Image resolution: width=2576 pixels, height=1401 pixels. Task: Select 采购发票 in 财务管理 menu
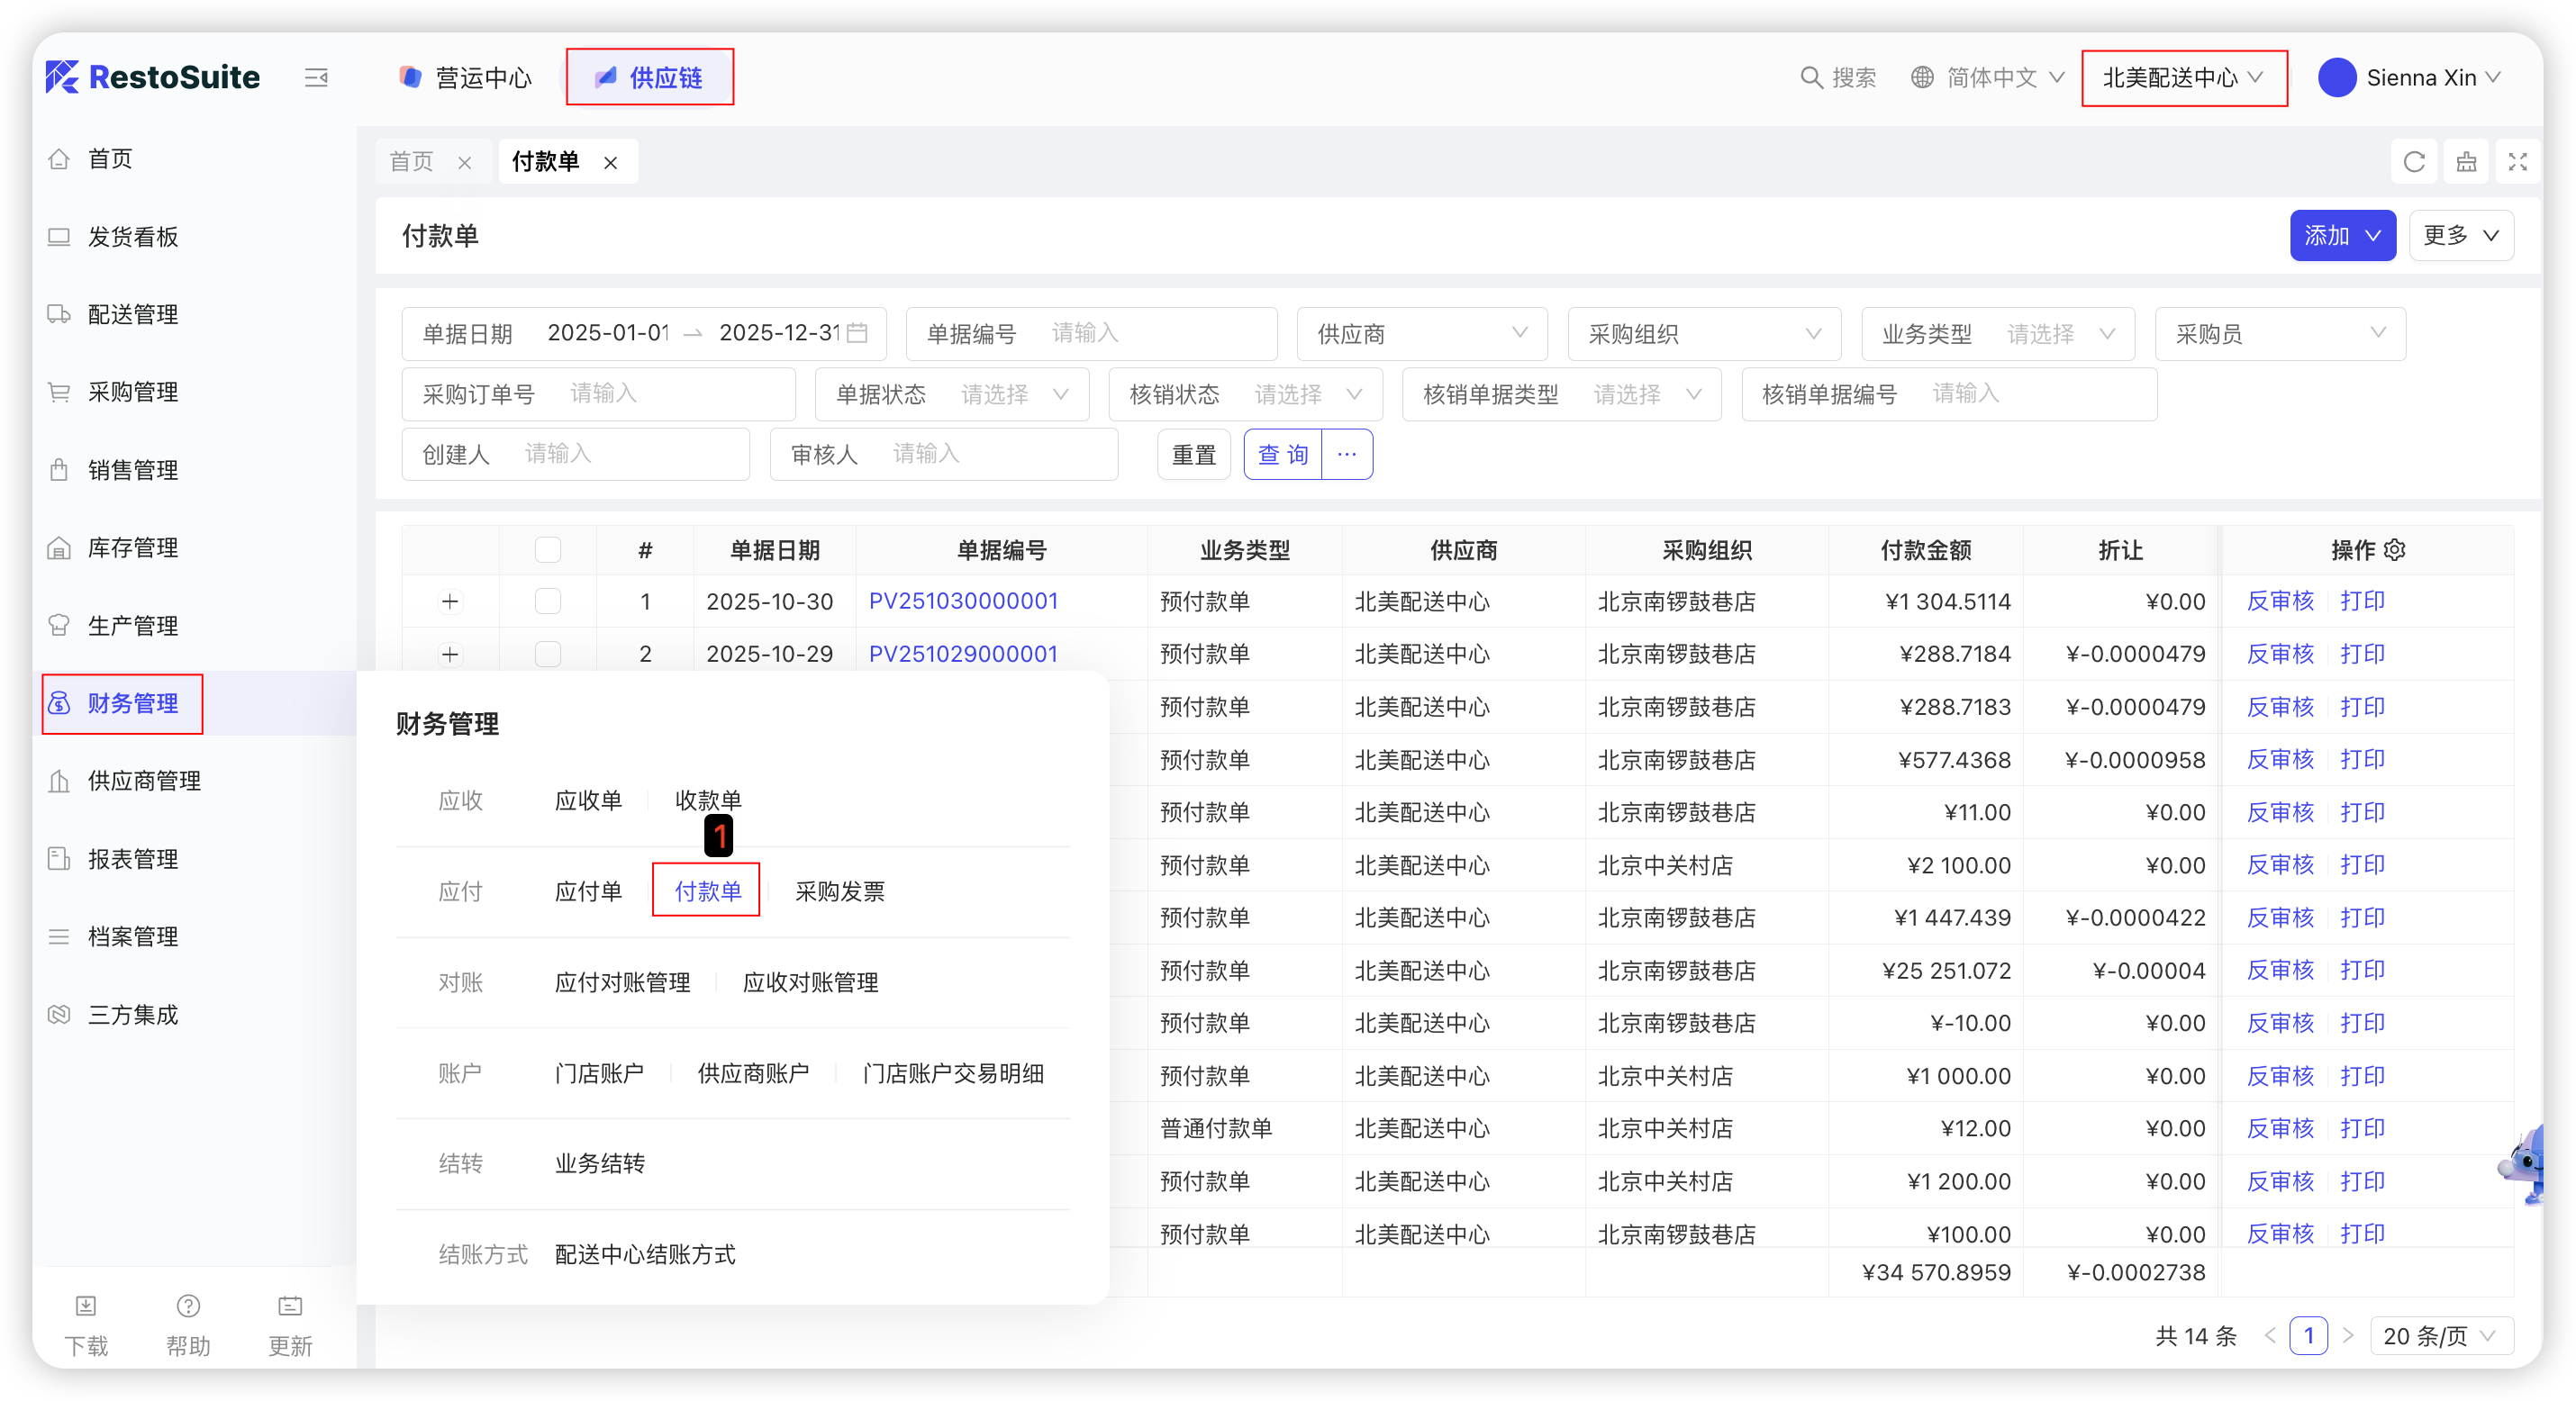839,890
